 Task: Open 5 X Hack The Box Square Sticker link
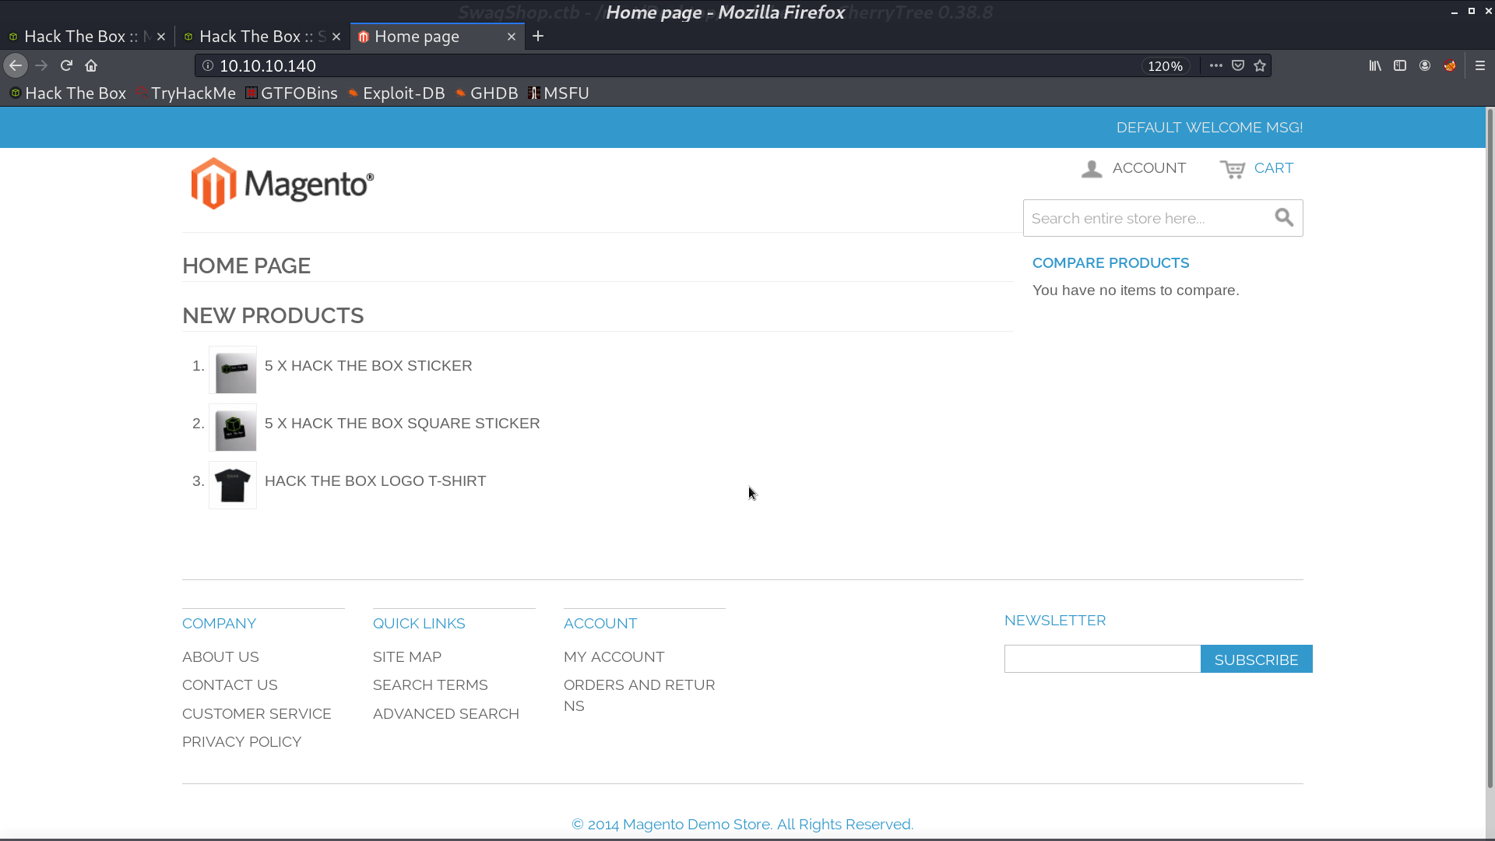pos(402,424)
